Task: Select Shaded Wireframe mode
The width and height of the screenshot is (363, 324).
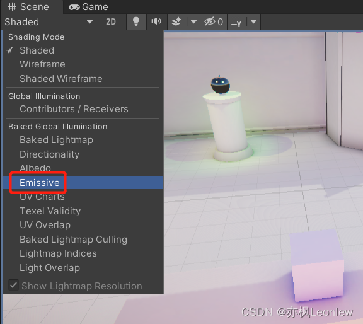Action: click(x=83, y=79)
